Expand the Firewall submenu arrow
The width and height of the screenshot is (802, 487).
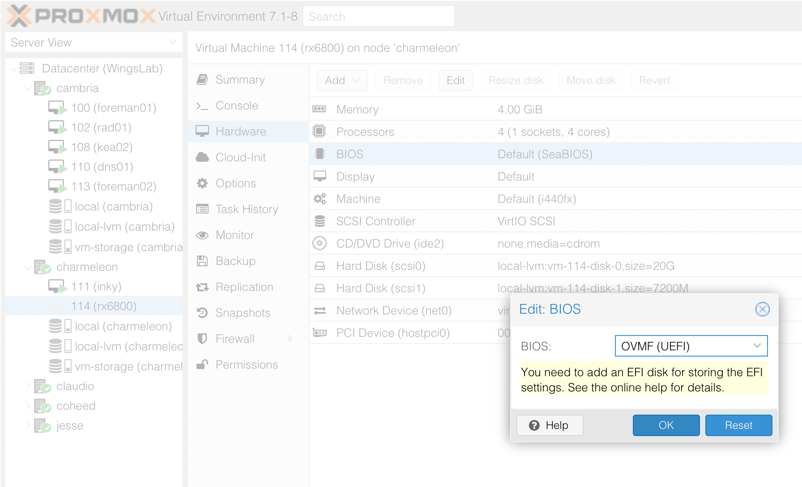290,339
